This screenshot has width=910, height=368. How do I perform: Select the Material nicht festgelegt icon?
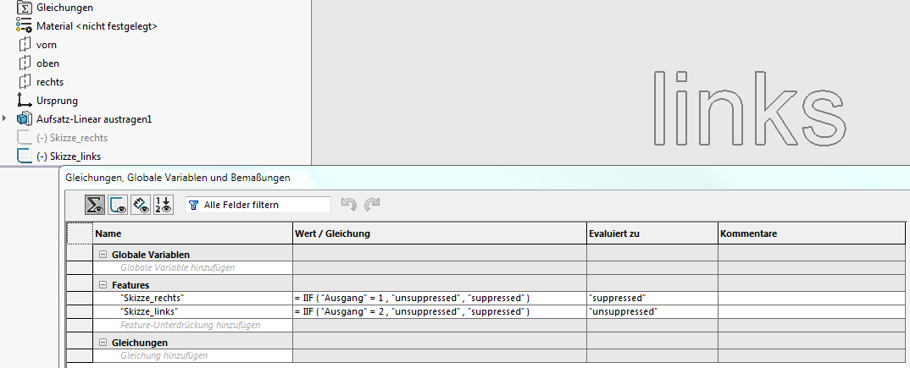point(24,26)
